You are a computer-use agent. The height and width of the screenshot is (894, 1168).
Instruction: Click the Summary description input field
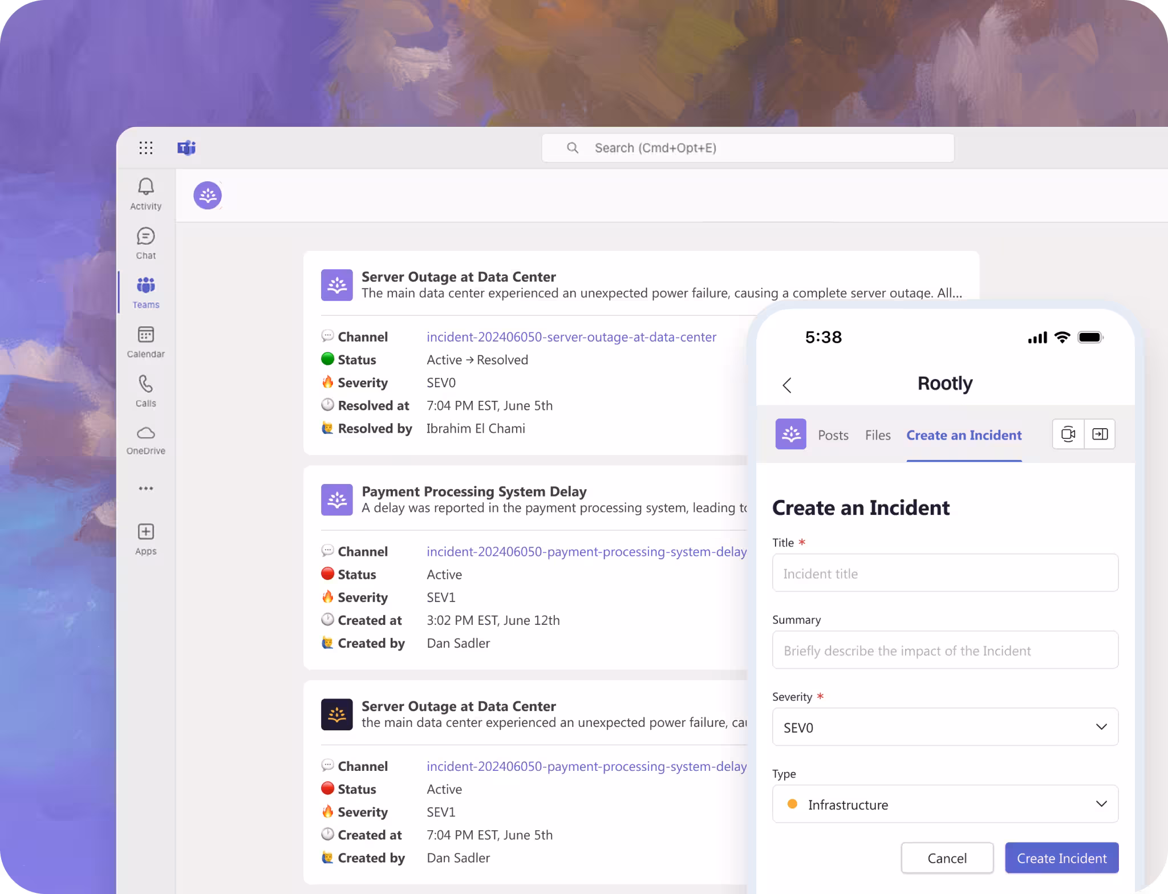point(945,650)
